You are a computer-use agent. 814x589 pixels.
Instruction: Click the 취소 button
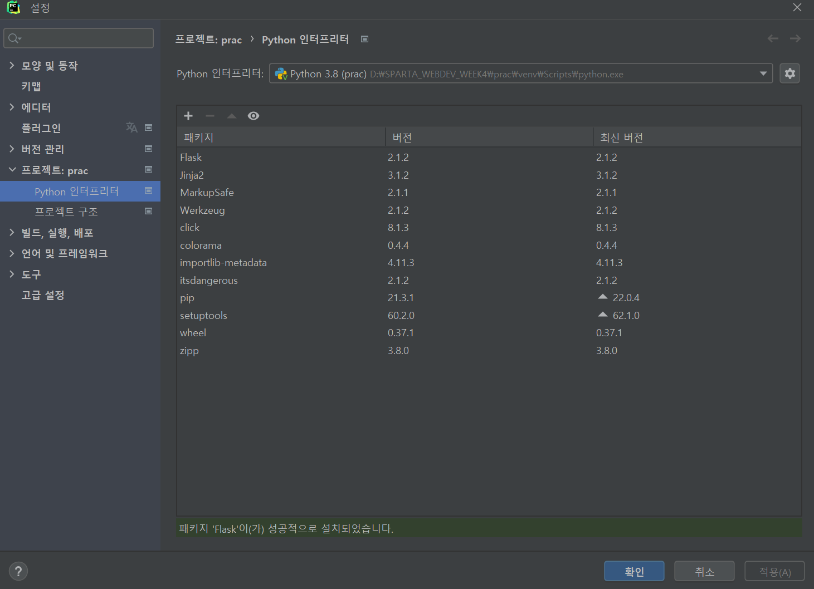tap(704, 571)
